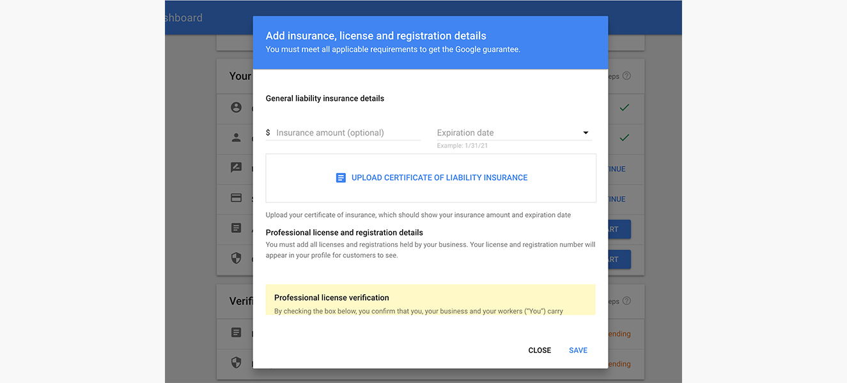The height and width of the screenshot is (383, 847).
Task: Go to the Dashboard header at top
Action: tap(184, 17)
